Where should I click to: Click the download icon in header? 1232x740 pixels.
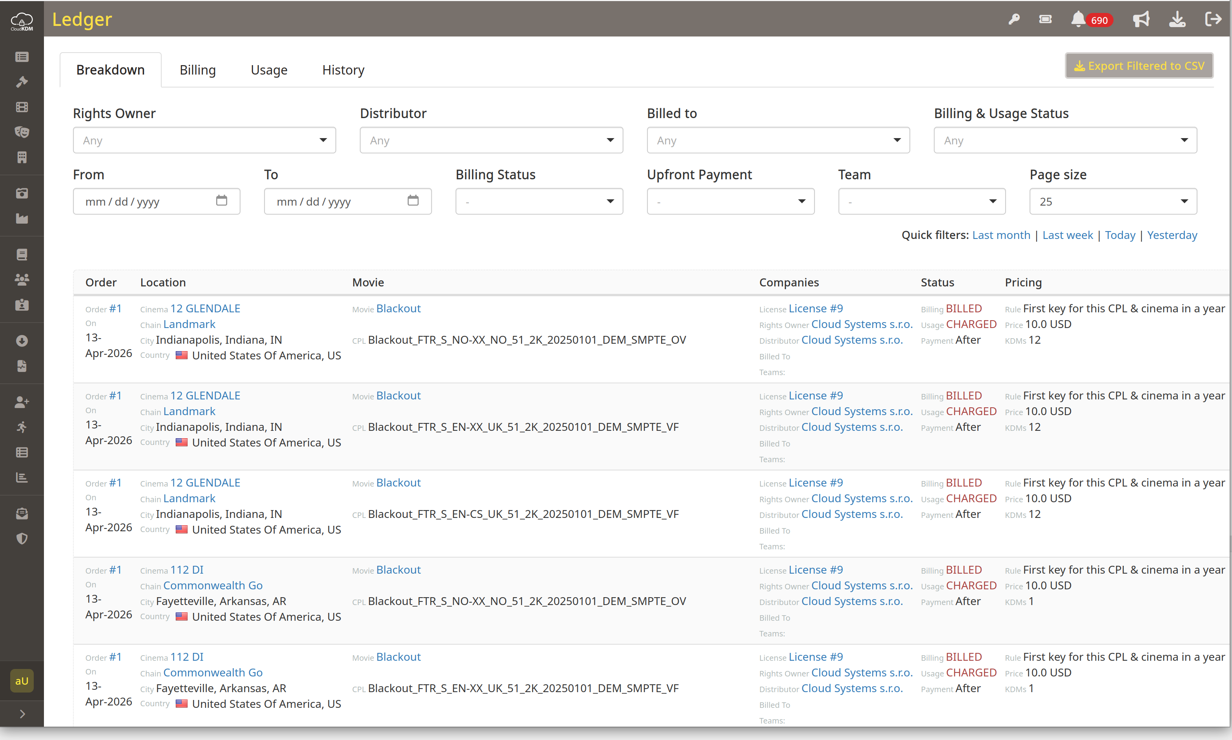(x=1177, y=20)
